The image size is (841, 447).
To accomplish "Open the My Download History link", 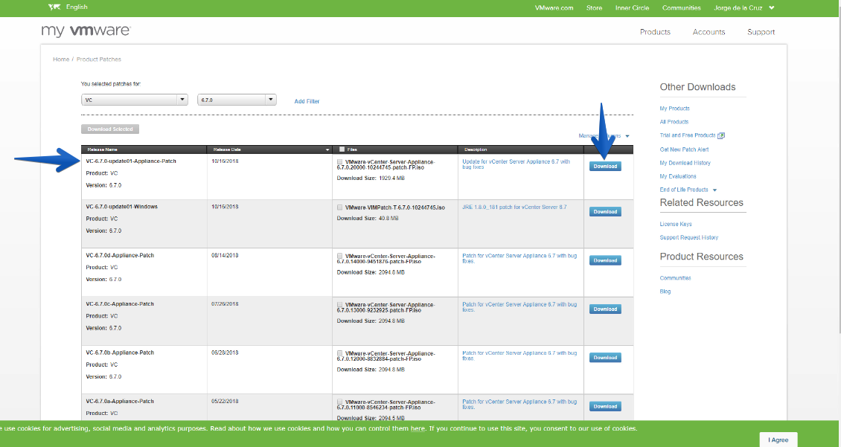I will (x=685, y=163).
